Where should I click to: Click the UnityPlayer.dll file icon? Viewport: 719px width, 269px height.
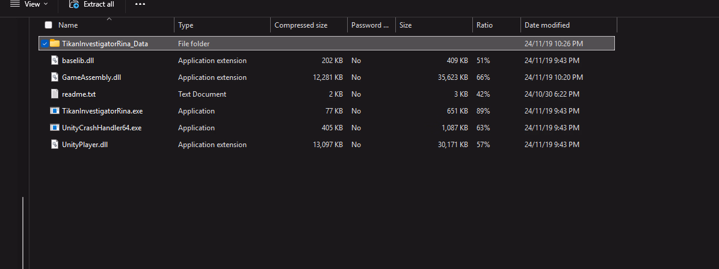[55, 145]
